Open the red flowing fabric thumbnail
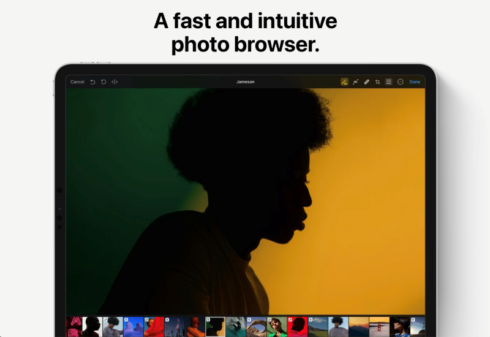This screenshot has height=337, width=490. (x=154, y=327)
